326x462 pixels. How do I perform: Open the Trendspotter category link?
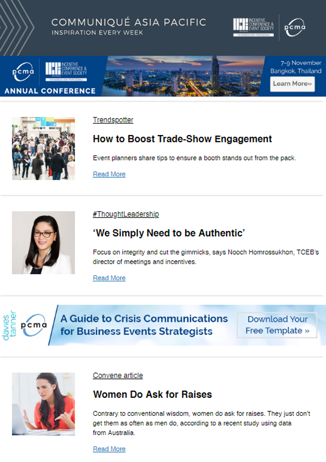pos(113,120)
